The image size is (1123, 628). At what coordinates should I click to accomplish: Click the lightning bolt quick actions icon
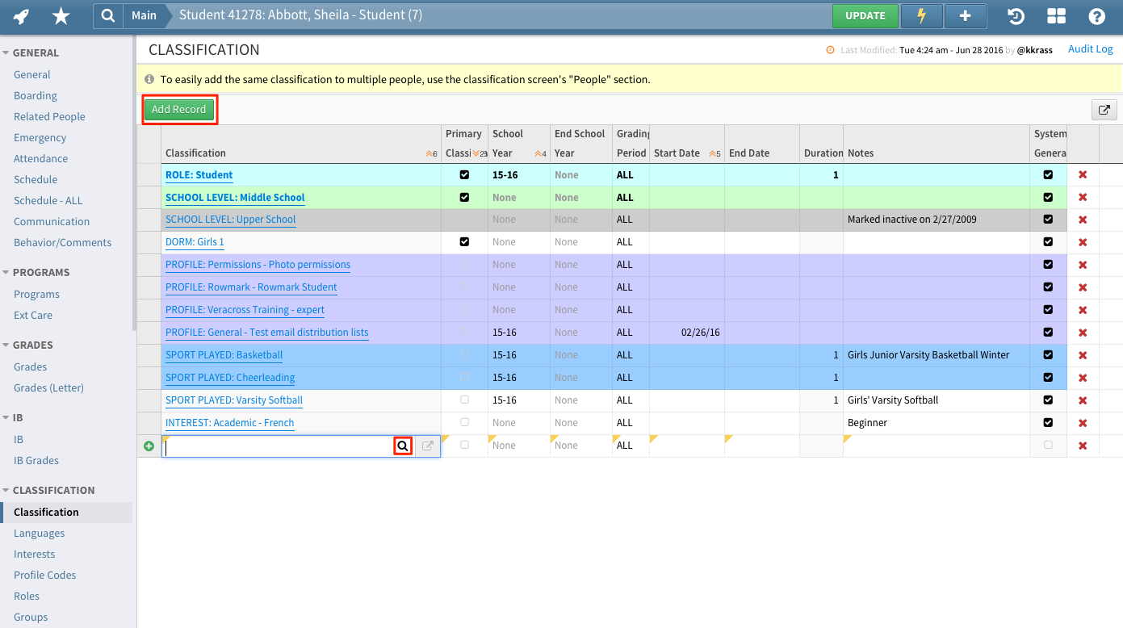920,16
